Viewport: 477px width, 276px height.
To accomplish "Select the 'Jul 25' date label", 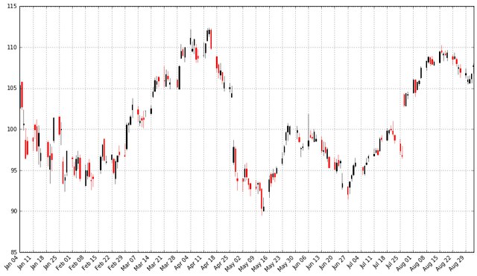I will pos(393,262).
